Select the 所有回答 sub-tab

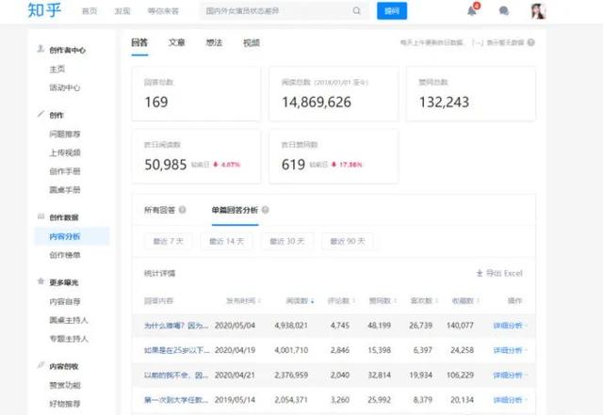click(x=159, y=210)
